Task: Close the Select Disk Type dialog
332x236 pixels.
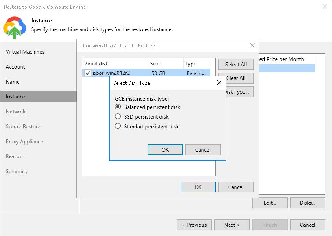Action: tap(219, 83)
